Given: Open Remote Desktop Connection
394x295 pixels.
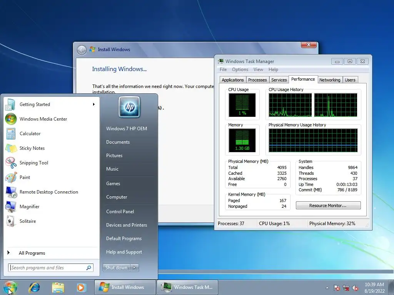Looking at the screenshot, I should click(52, 192).
